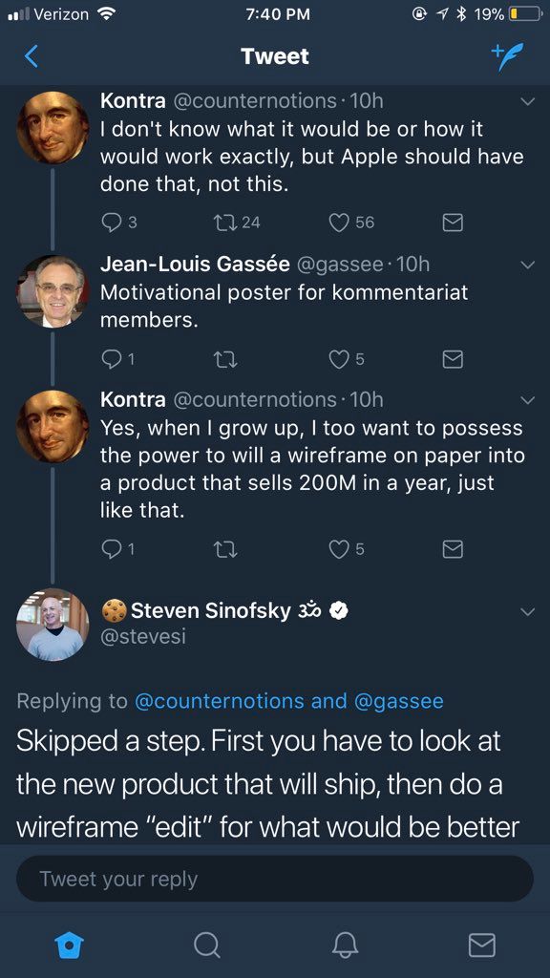Reply to Kontra's tweet with 3 replies

tap(118, 222)
